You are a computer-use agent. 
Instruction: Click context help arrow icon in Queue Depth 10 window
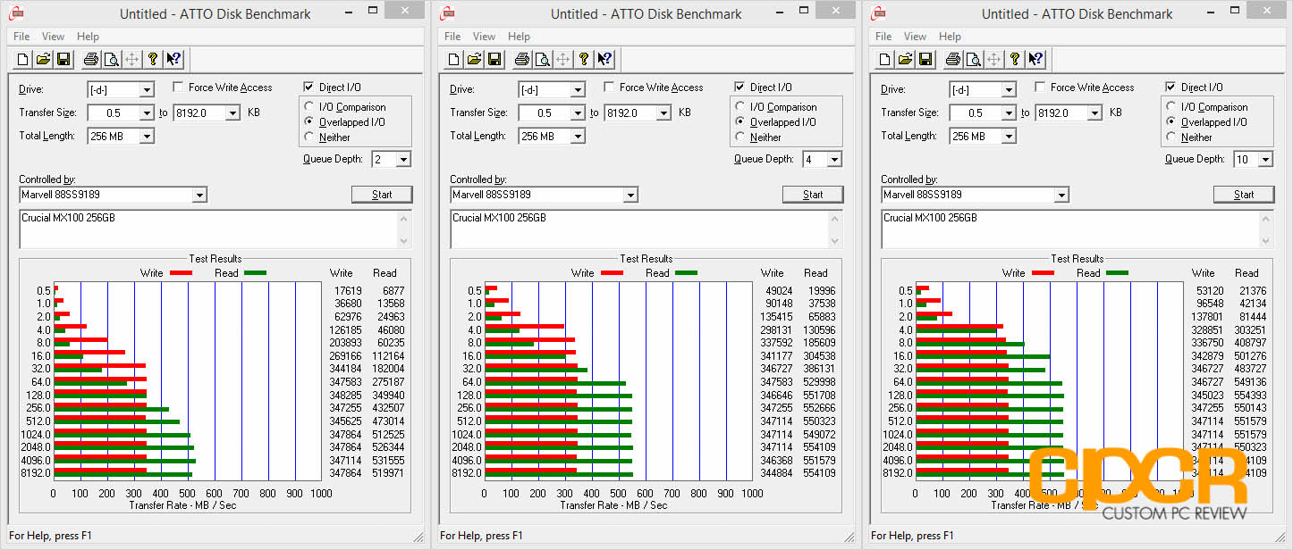[1035, 60]
